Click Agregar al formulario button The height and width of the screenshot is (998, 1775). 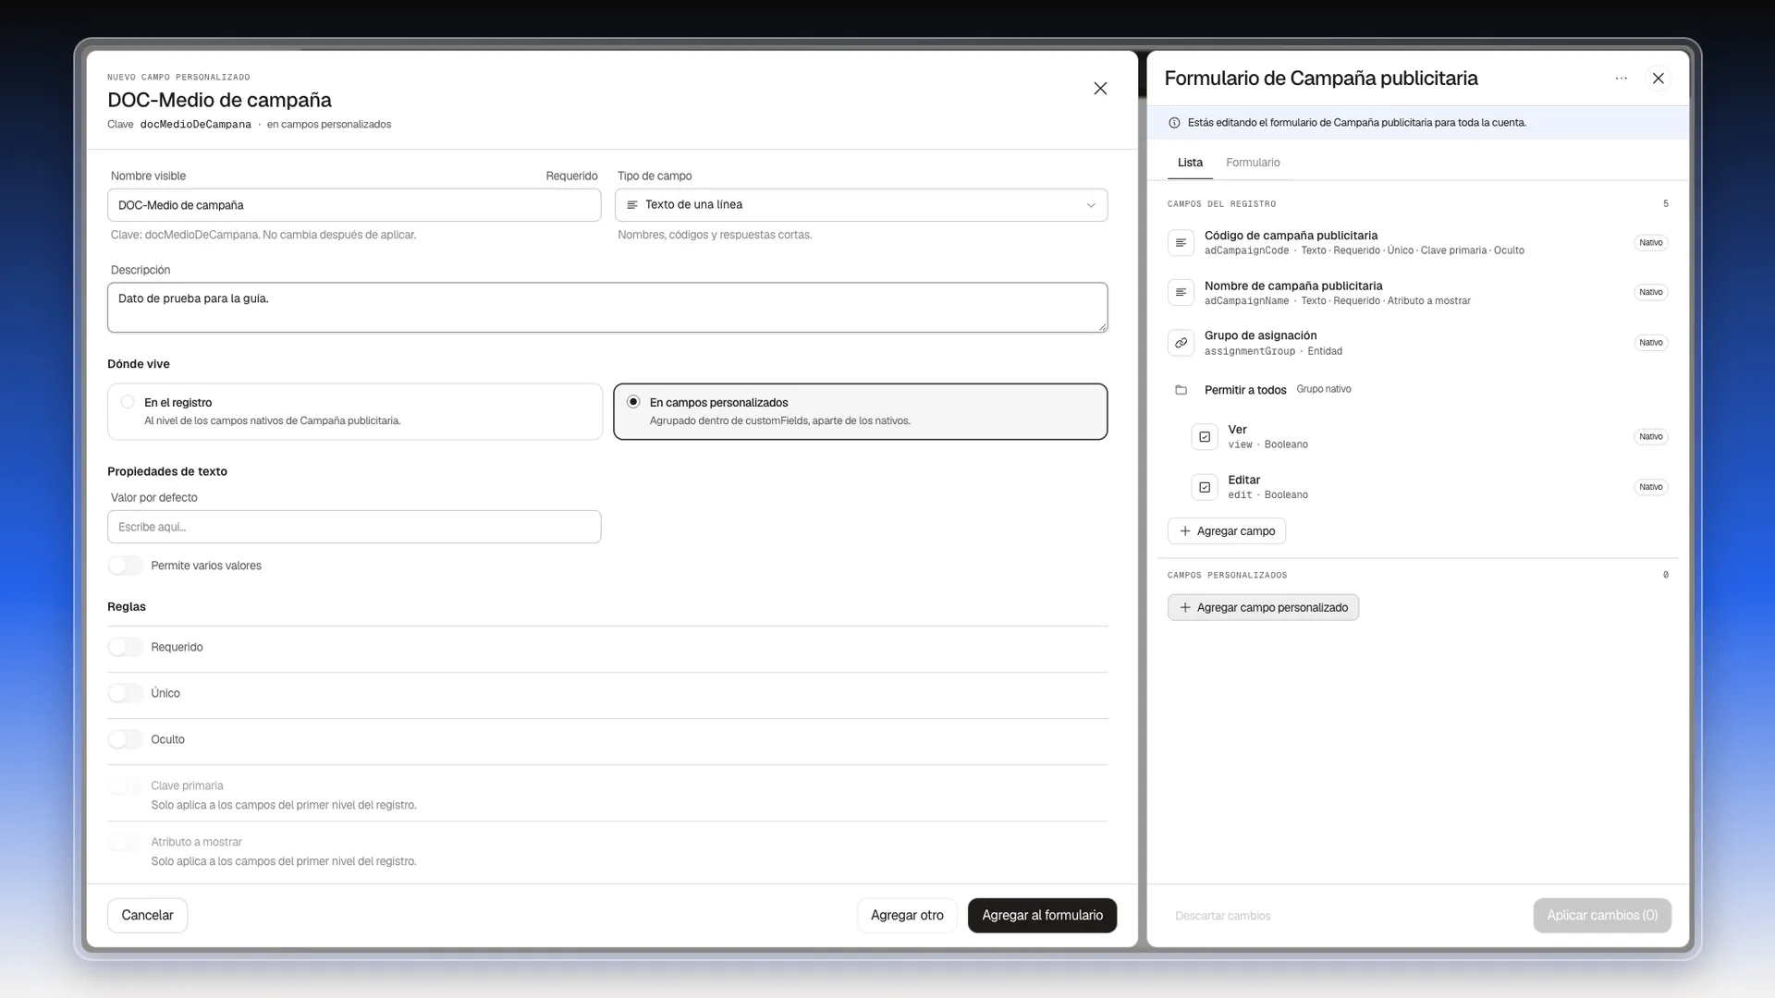pos(1042,915)
